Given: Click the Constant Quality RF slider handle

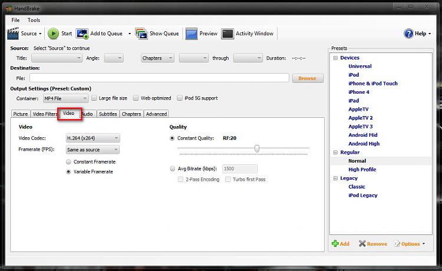Looking at the screenshot, I should tap(257, 148).
